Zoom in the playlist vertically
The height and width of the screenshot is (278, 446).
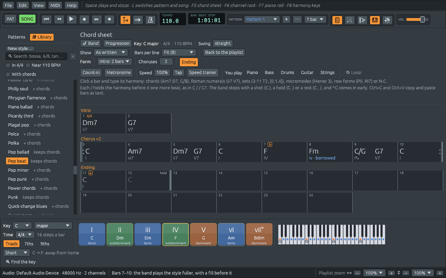(440, 273)
